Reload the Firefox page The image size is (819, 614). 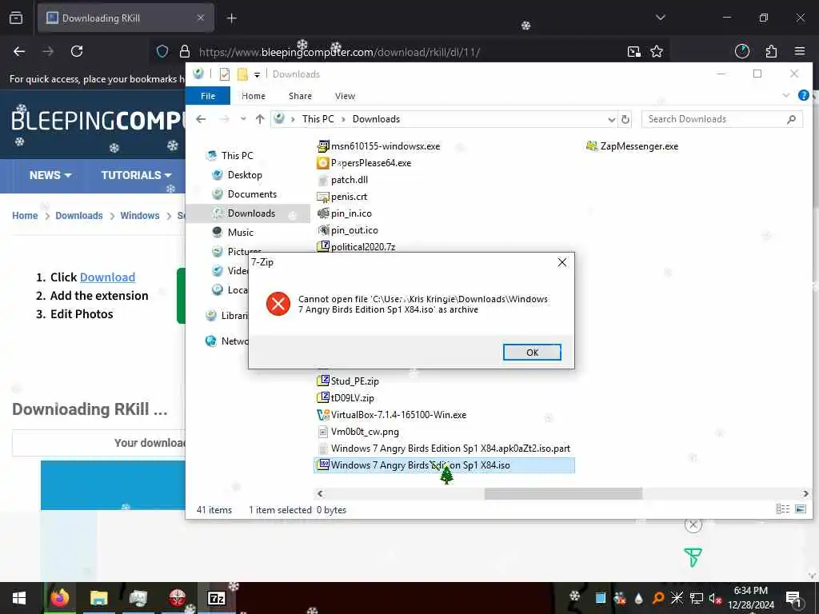click(77, 51)
